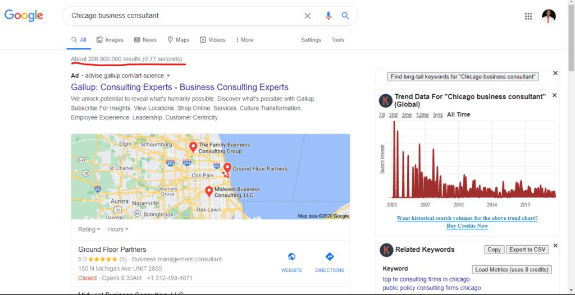Select the 7d trend range
The image size is (575, 295).
point(382,115)
